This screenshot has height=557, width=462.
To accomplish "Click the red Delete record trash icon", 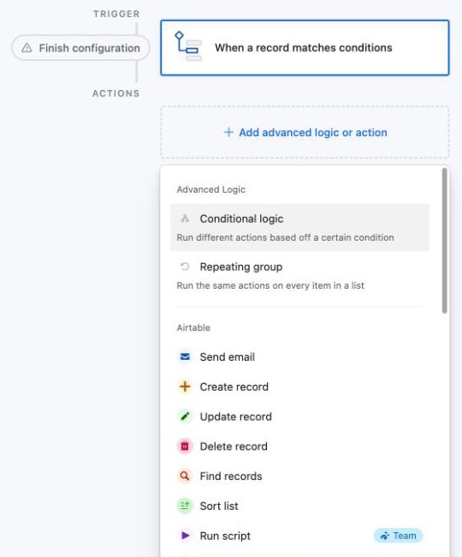I will coord(185,446).
